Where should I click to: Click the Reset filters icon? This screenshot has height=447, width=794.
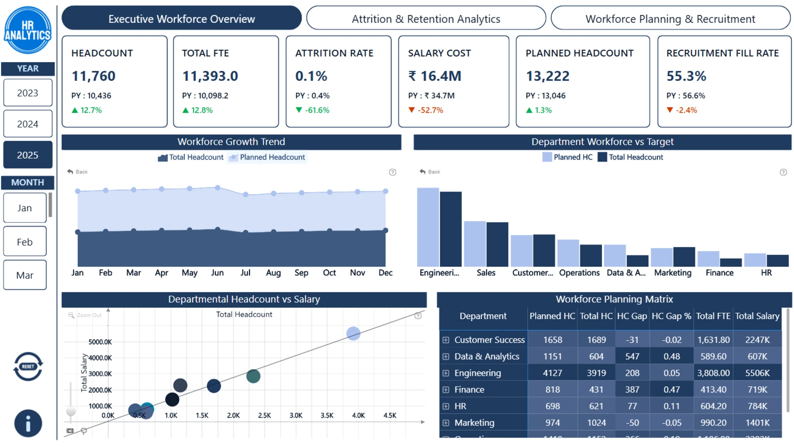28,366
